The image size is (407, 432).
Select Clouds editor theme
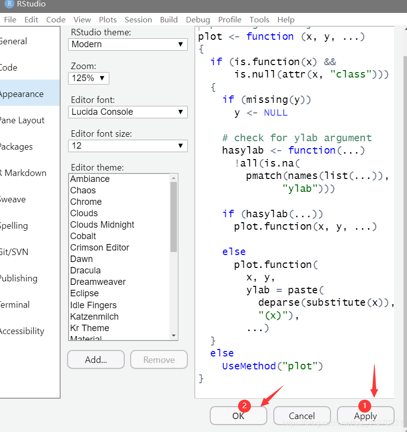119,213
